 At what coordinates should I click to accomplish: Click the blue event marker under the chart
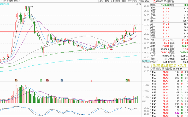(x=62, y=80)
